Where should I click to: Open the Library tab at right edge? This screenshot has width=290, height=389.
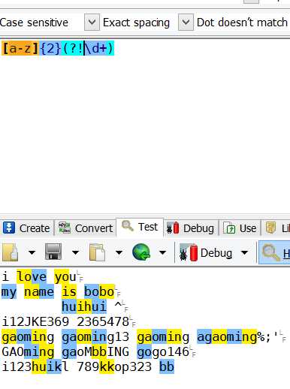[x=276, y=228]
